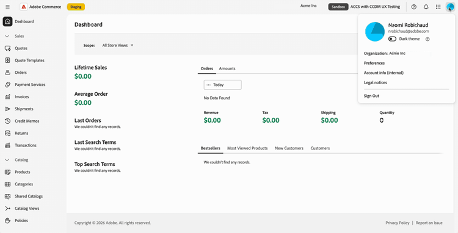Image resolution: width=458 pixels, height=233 pixels.
Task: Open Legal notices menu item
Action: 376,82
